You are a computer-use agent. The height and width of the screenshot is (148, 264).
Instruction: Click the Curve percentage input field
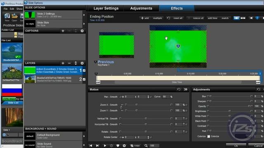[166, 97]
